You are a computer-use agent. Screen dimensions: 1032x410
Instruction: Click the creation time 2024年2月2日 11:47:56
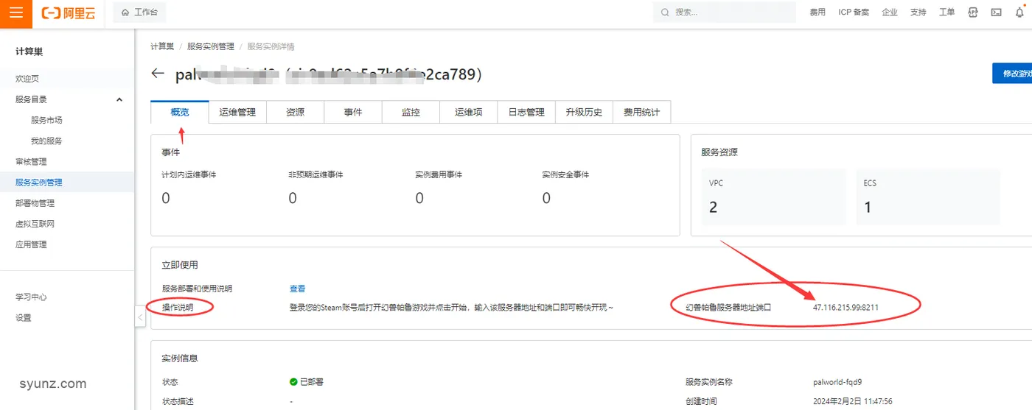tap(853, 402)
